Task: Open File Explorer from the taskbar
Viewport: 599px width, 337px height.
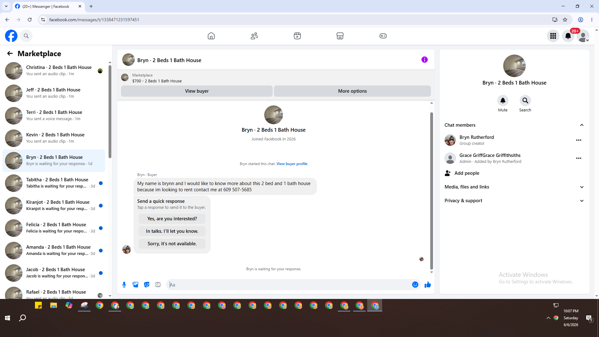Action: coord(54,305)
